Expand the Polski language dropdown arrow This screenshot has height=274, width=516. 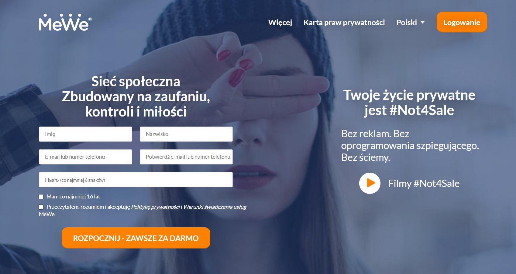click(422, 22)
